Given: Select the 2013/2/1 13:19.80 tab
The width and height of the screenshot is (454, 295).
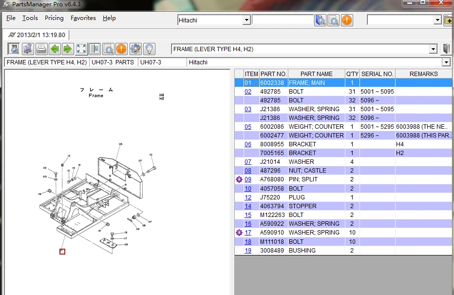Looking at the screenshot, I should tap(37, 35).
